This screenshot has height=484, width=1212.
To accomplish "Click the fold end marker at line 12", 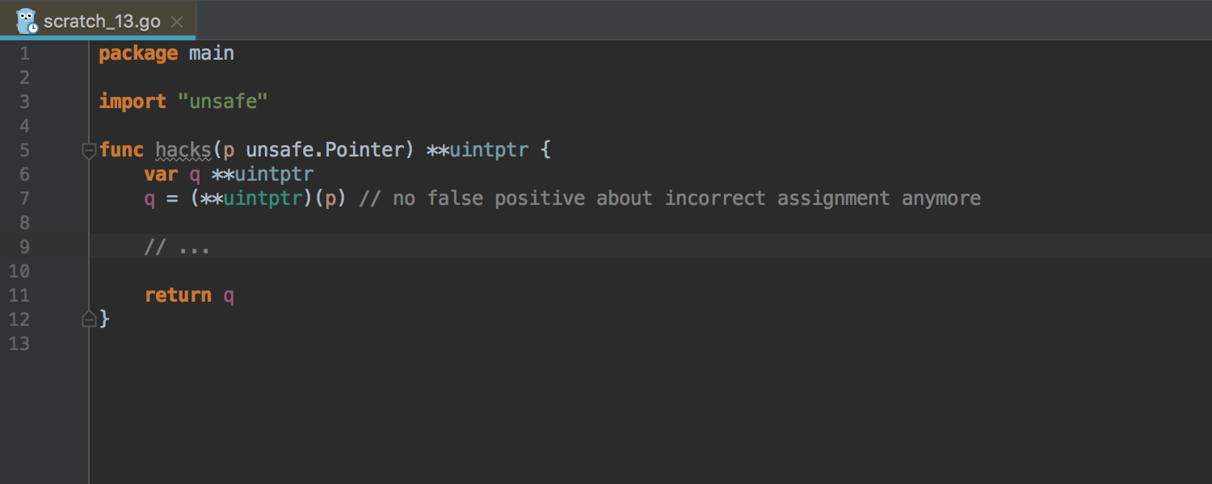I will [89, 319].
